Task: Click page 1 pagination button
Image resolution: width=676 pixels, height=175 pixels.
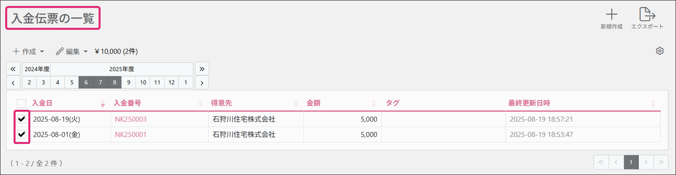Action: coord(631,162)
